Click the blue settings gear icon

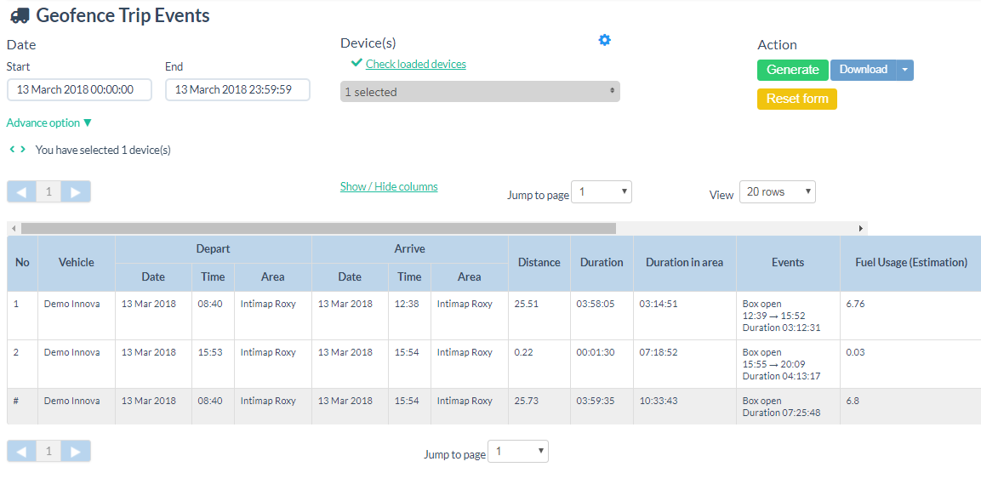(x=604, y=40)
